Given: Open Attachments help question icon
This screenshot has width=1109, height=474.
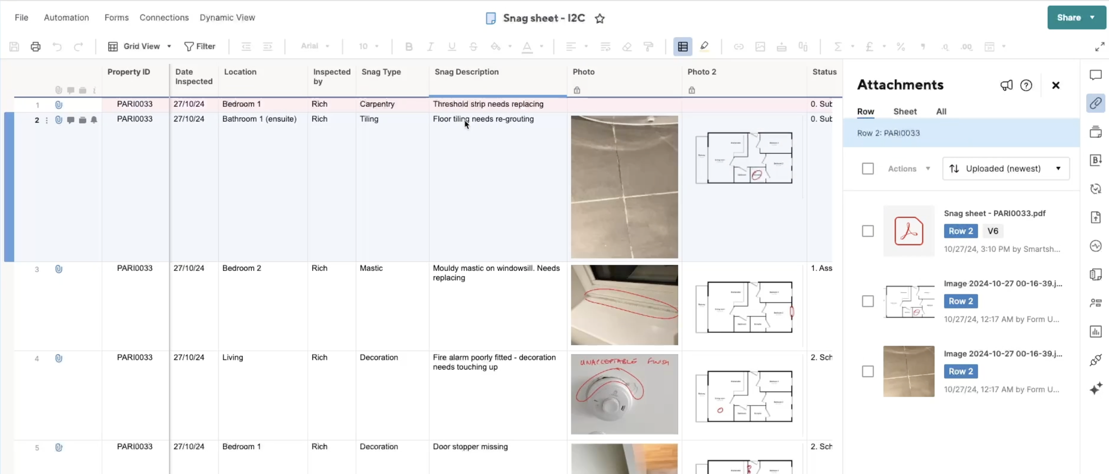Looking at the screenshot, I should point(1026,85).
